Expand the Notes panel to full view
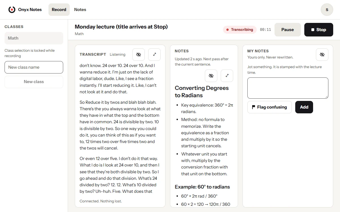The width and height of the screenshot is (340, 212). tap(227, 76)
